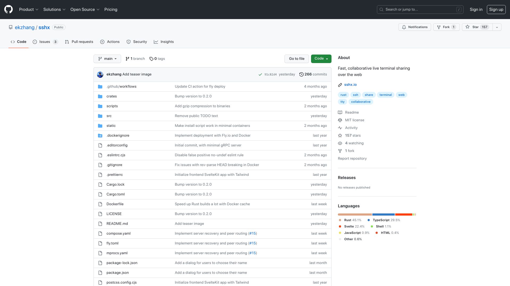Expand the Open Source menu
510x286 pixels.
click(x=85, y=10)
